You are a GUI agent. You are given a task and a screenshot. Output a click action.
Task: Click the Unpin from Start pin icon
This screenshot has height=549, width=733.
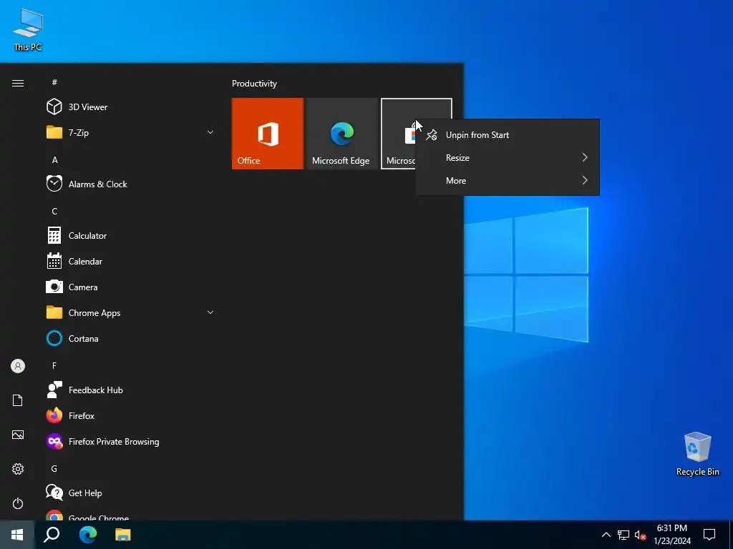432,135
